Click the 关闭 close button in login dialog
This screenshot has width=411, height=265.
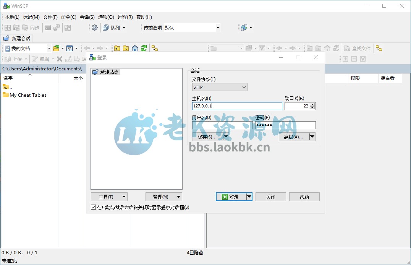tap(270, 197)
